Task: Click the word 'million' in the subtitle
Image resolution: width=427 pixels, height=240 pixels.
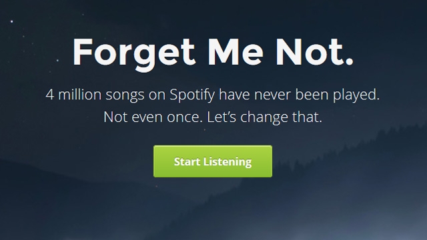Action: (80, 95)
